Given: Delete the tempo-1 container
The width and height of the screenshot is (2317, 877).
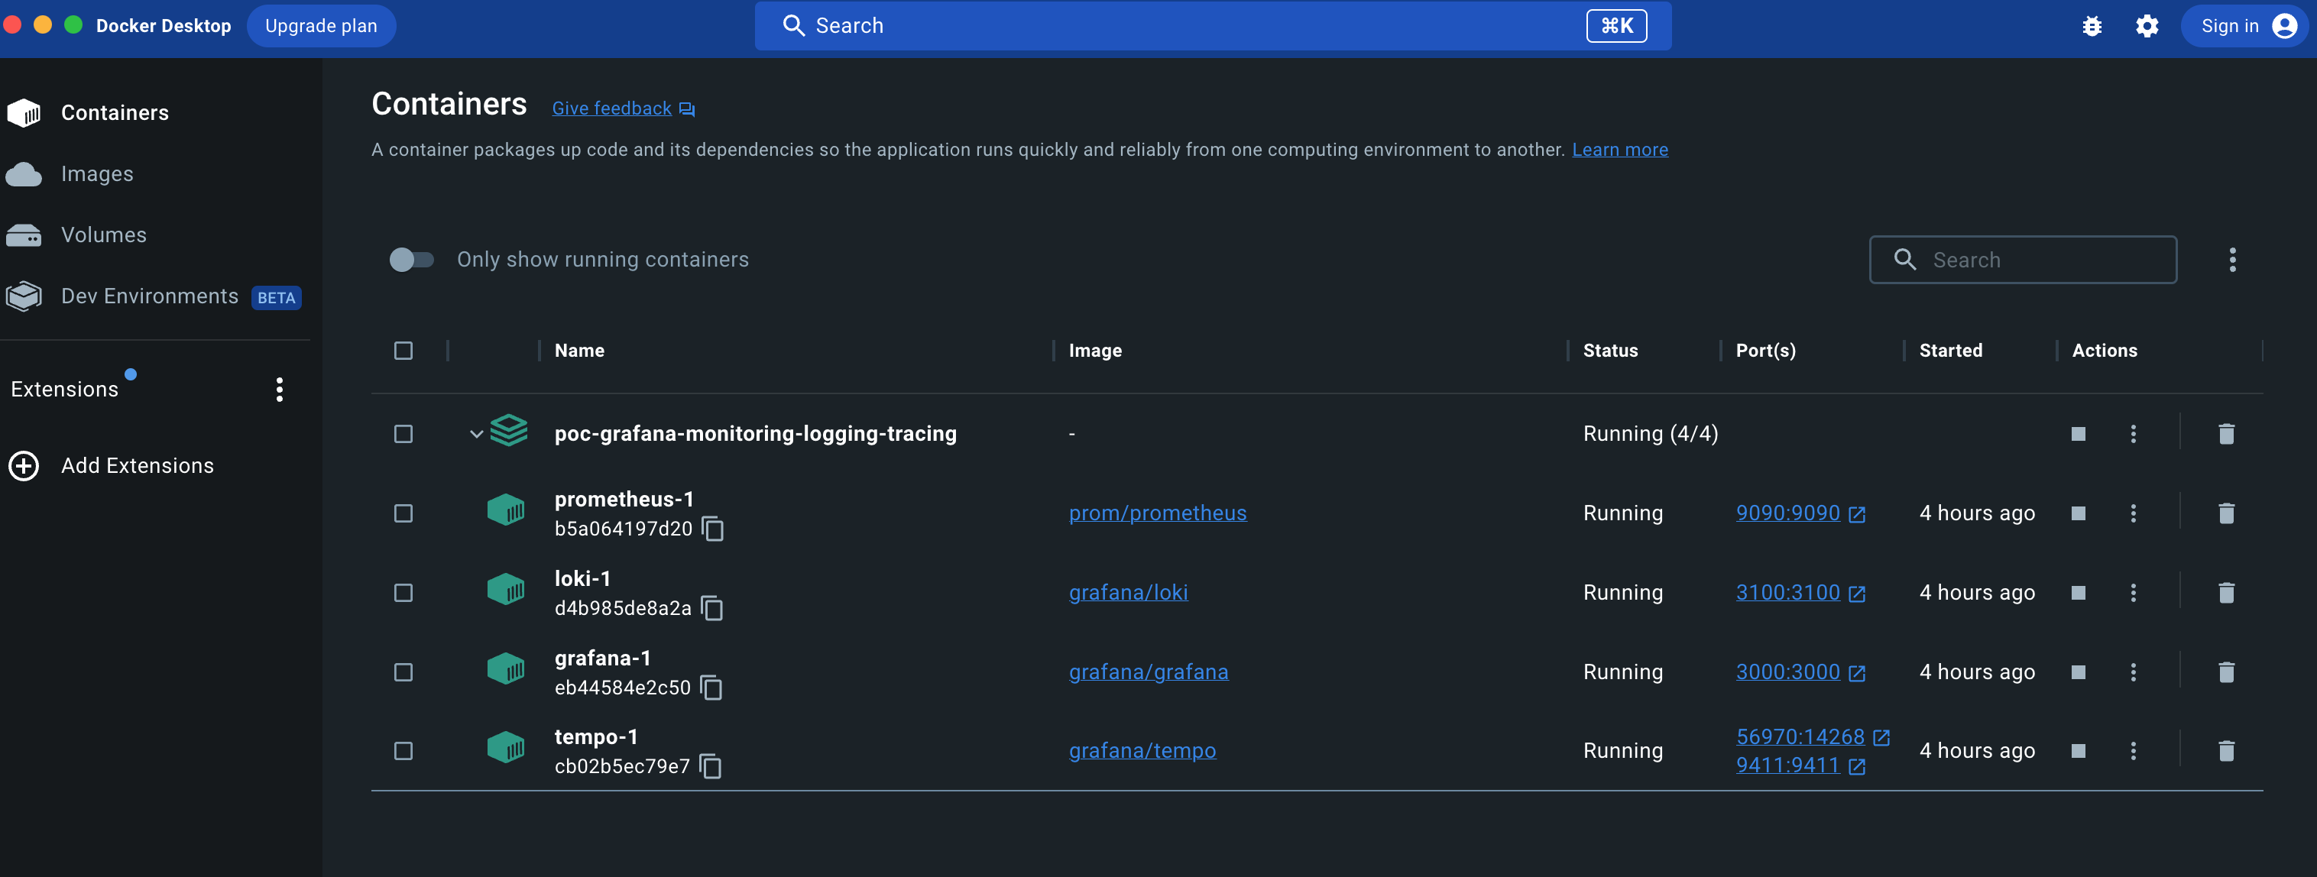Looking at the screenshot, I should click(2225, 751).
